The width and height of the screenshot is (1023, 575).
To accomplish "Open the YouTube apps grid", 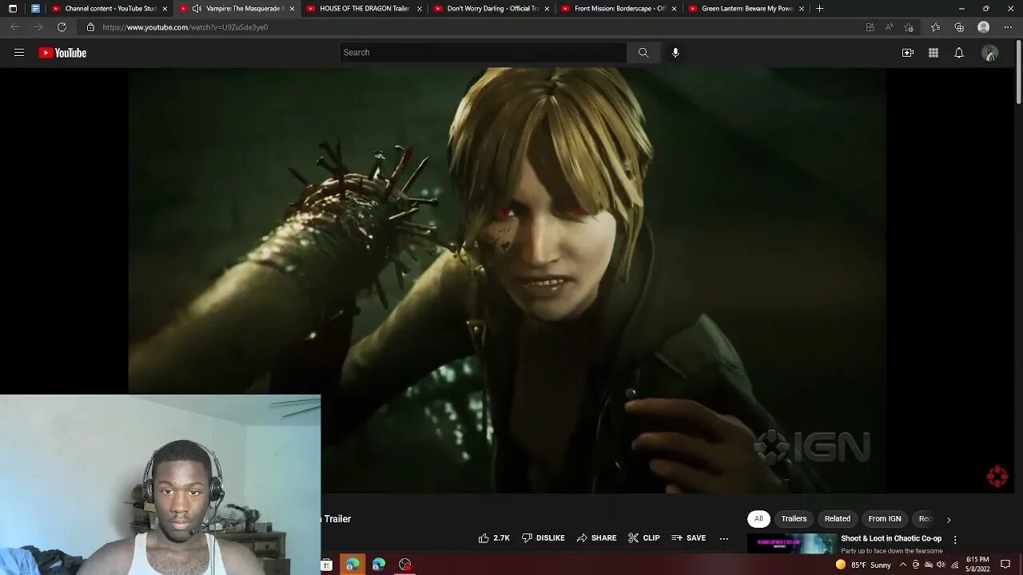I will pyautogui.click(x=933, y=53).
